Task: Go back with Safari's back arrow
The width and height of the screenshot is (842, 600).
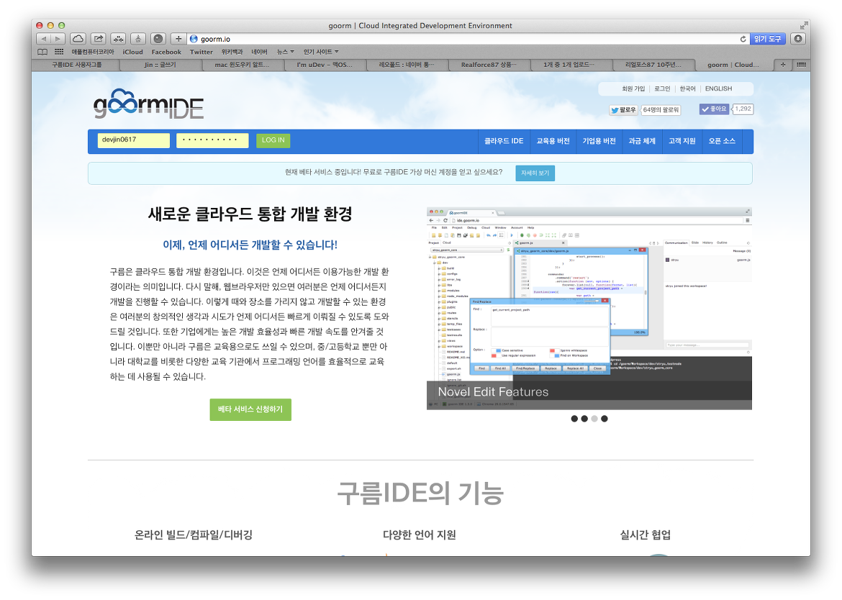Action: (x=43, y=39)
